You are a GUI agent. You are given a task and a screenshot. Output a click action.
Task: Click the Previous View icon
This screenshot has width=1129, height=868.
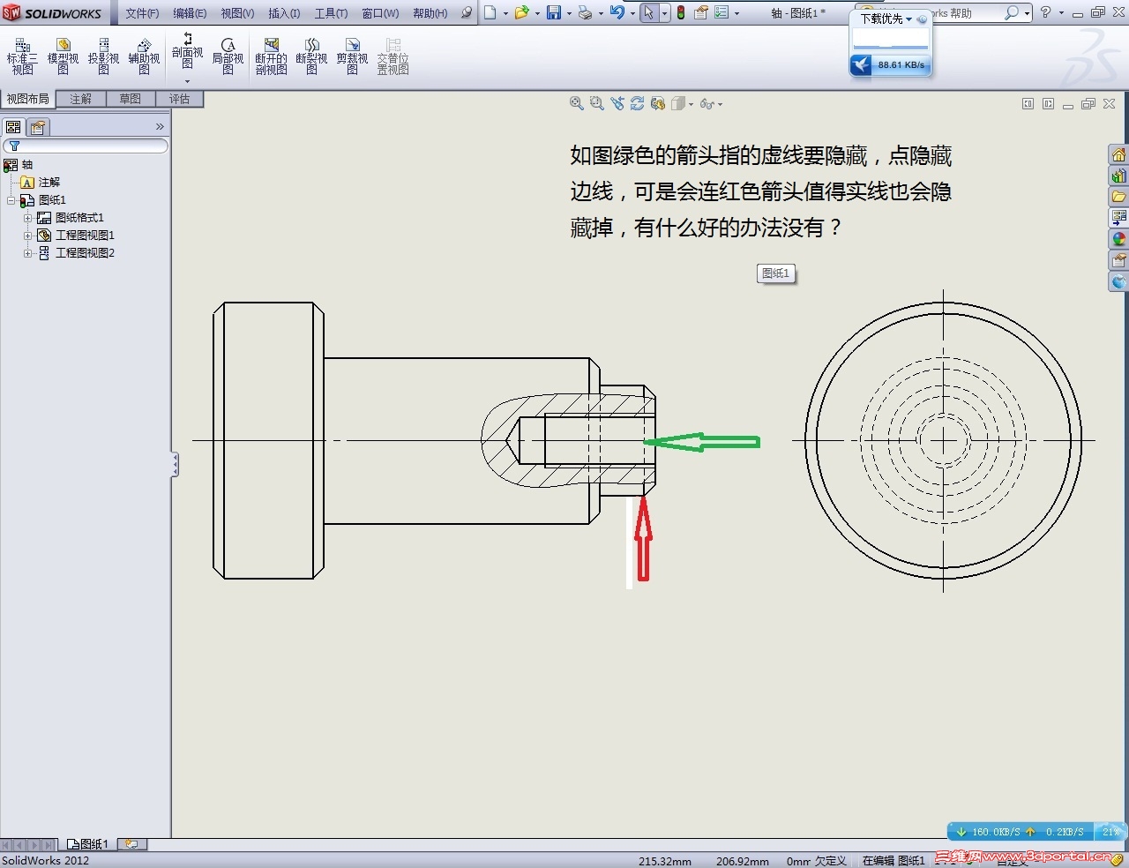(617, 103)
